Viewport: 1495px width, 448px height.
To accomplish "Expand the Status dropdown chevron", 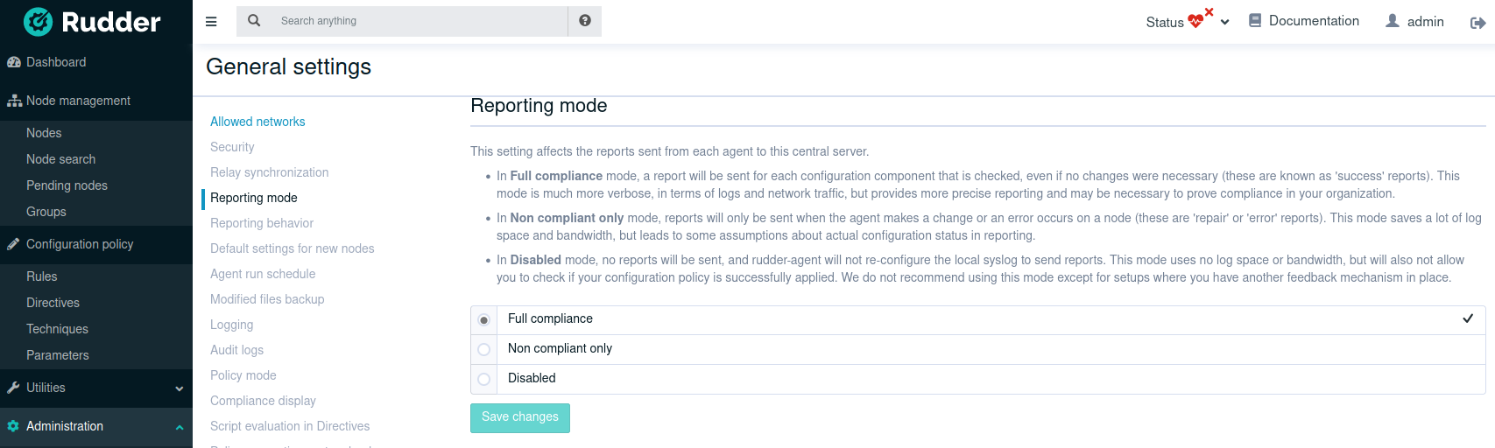I will click(1225, 23).
